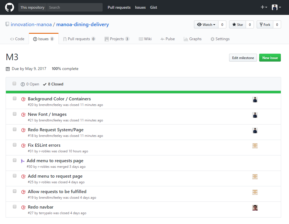
Task: Click assignee identicon on Fix ESLint errors row
Action: (x=255, y=146)
